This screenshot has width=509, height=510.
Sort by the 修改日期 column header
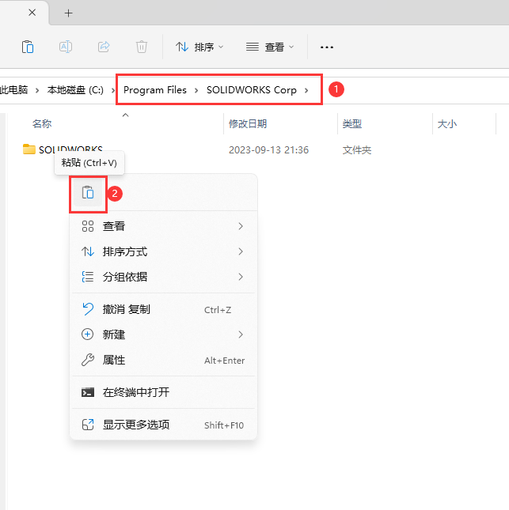pyautogui.click(x=248, y=124)
